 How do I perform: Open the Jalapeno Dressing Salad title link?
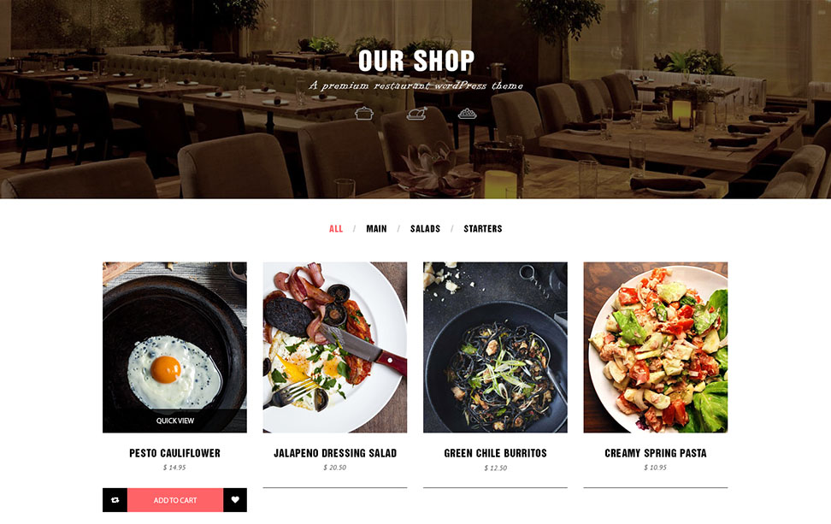[x=335, y=453]
